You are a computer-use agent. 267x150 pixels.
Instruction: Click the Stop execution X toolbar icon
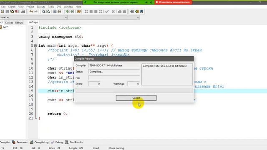[x=113, y=12]
